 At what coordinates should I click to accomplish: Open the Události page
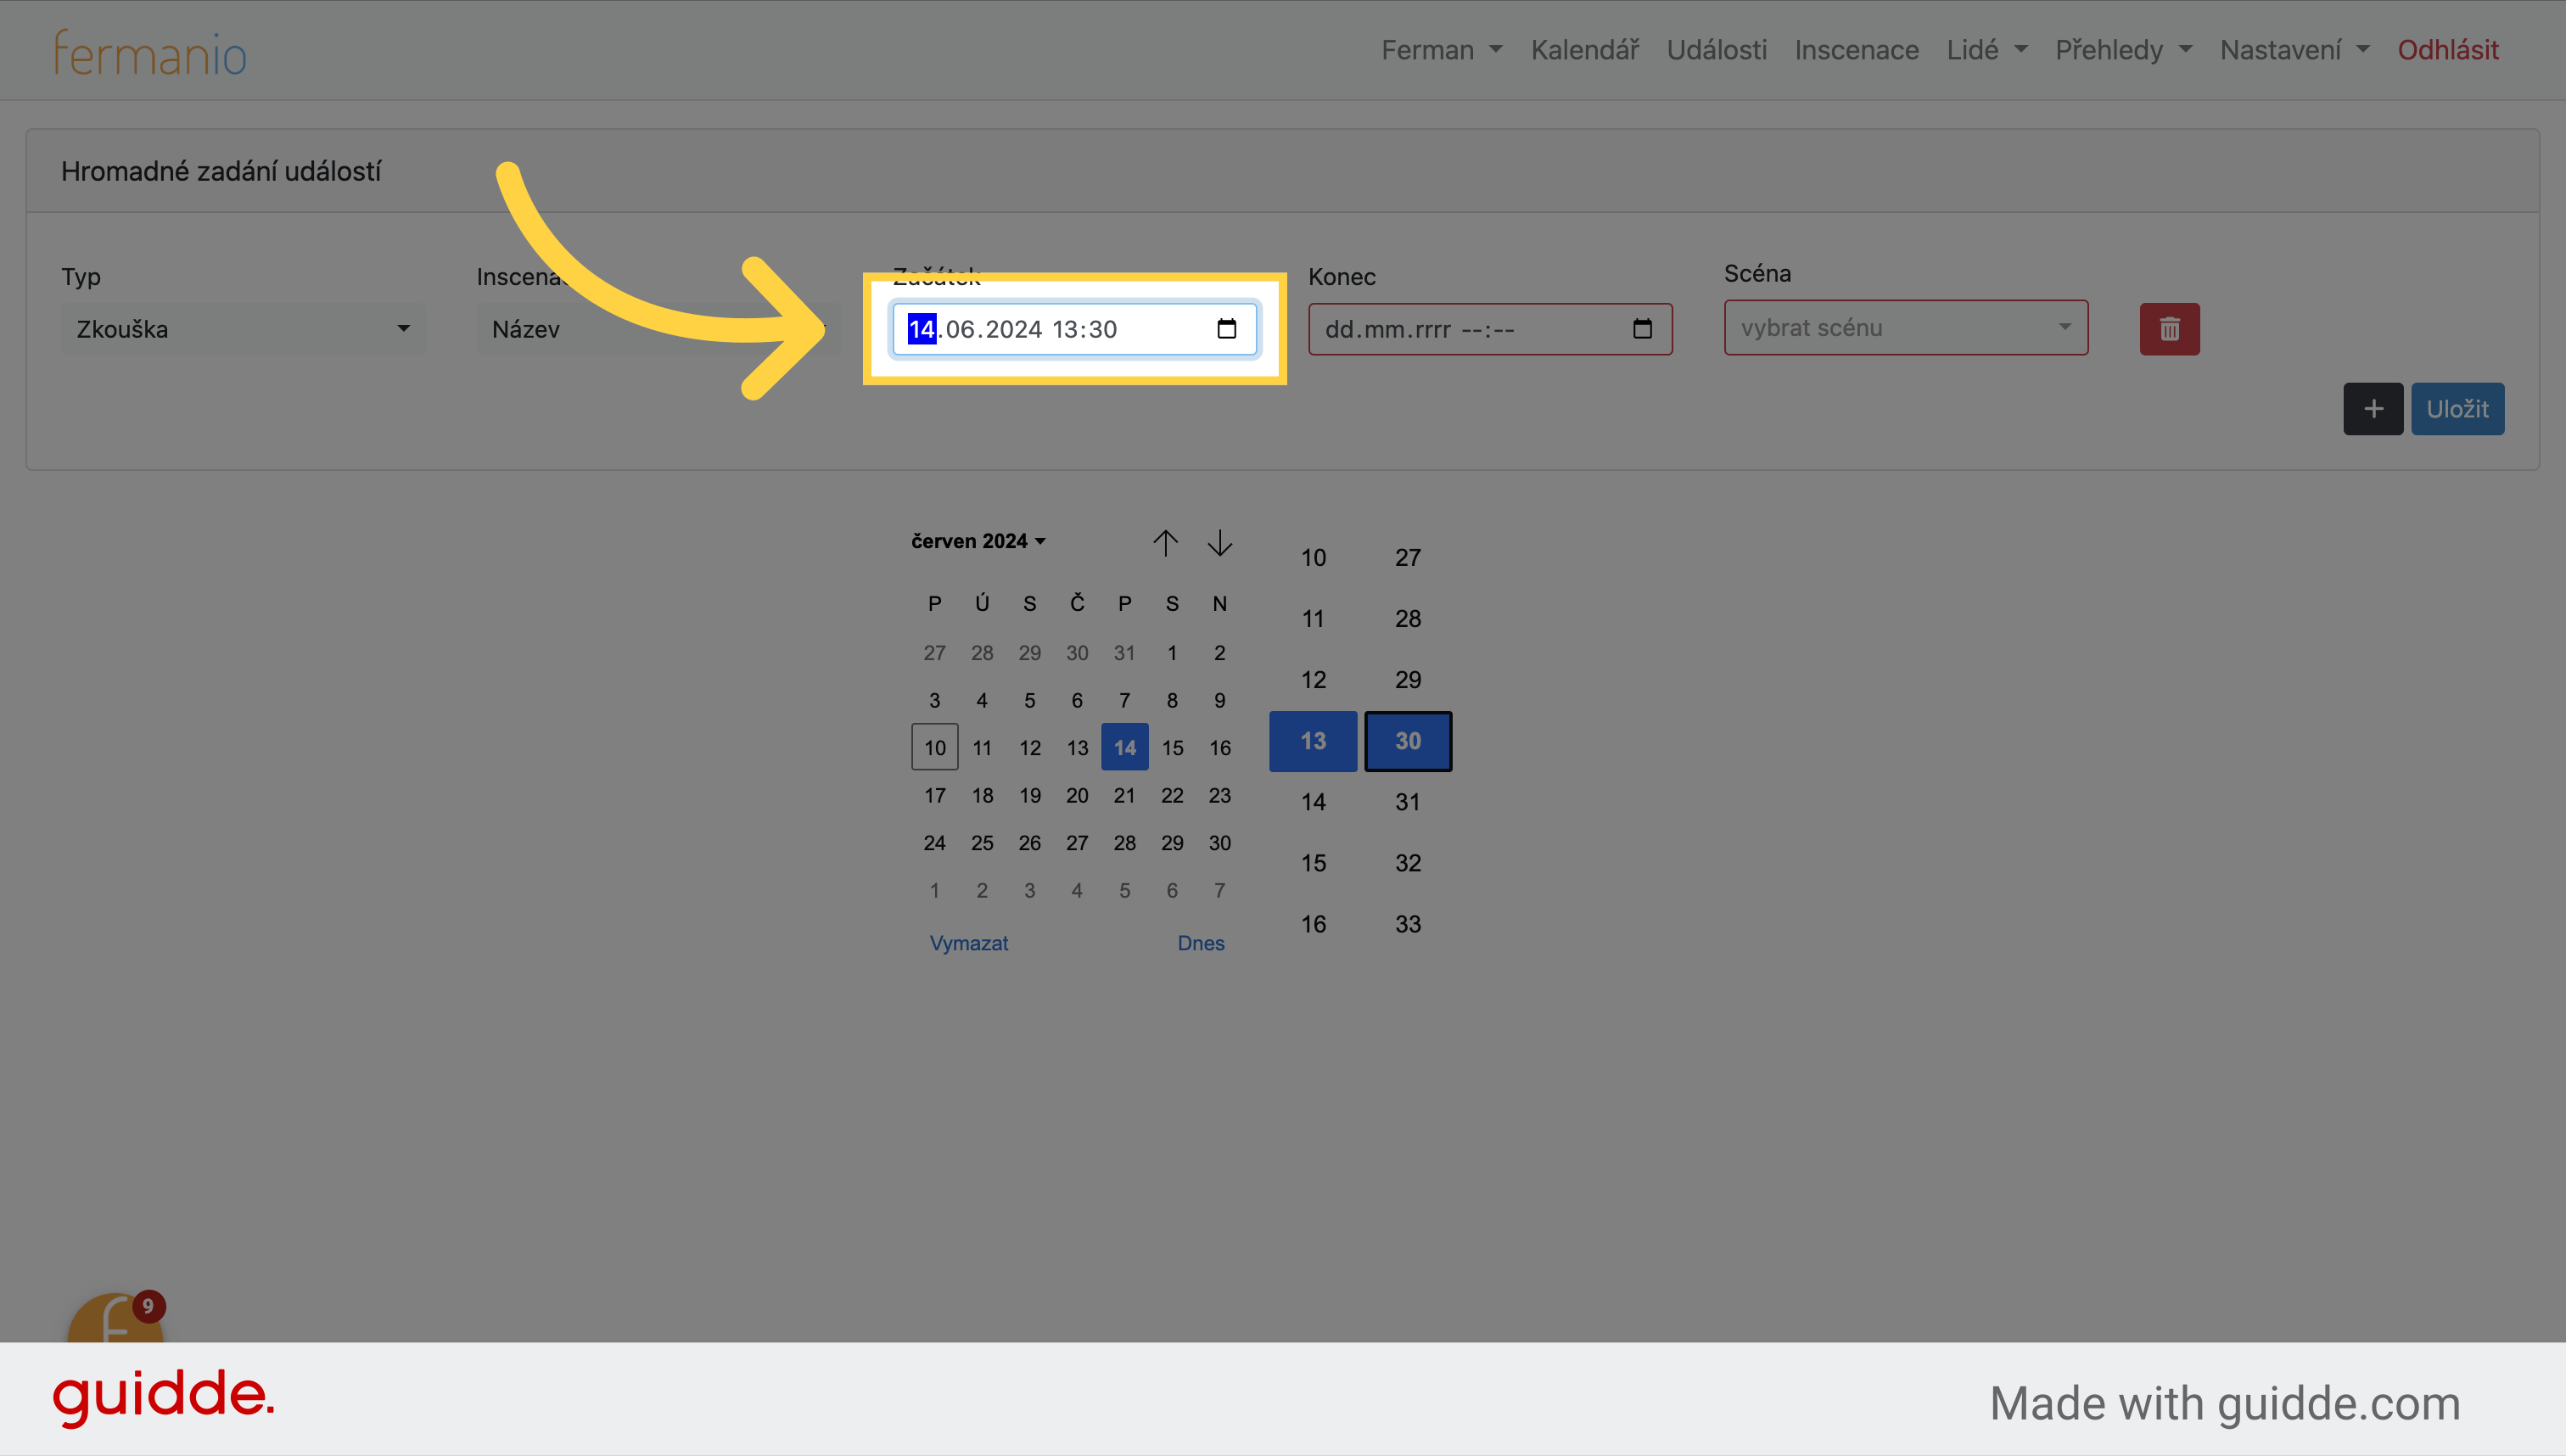pyautogui.click(x=1716, y=50)
